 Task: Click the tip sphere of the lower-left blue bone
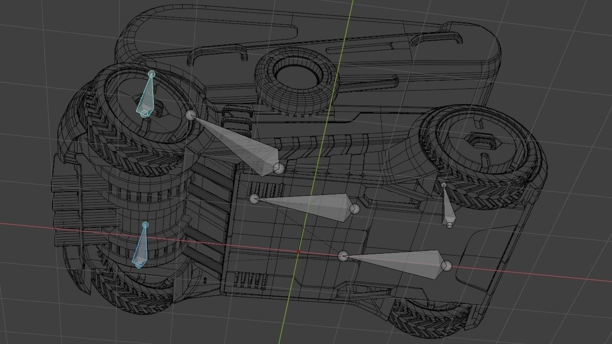145,225
